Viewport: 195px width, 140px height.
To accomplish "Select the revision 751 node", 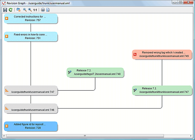I will 31,36.
